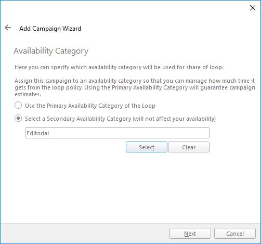Click the Add Campaign Wizard title text

point(50,29)
